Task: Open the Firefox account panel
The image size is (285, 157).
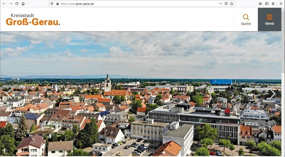Action: tap(273, 4)
